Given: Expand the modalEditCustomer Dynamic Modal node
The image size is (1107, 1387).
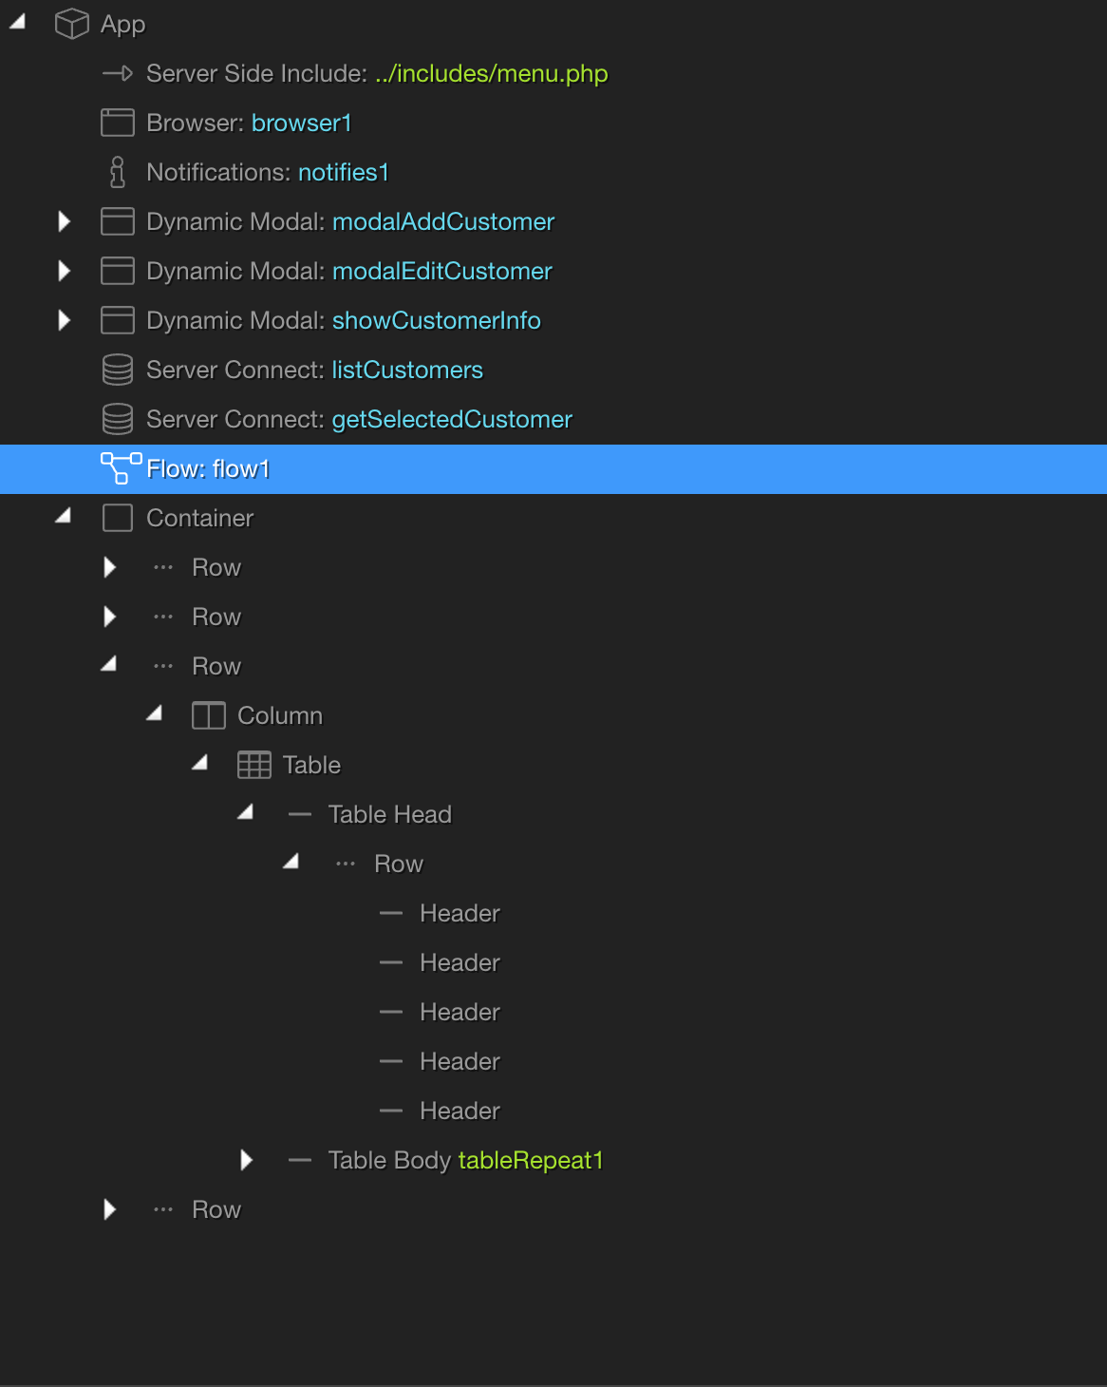Looking at the screenshot, I should (64, 271).
